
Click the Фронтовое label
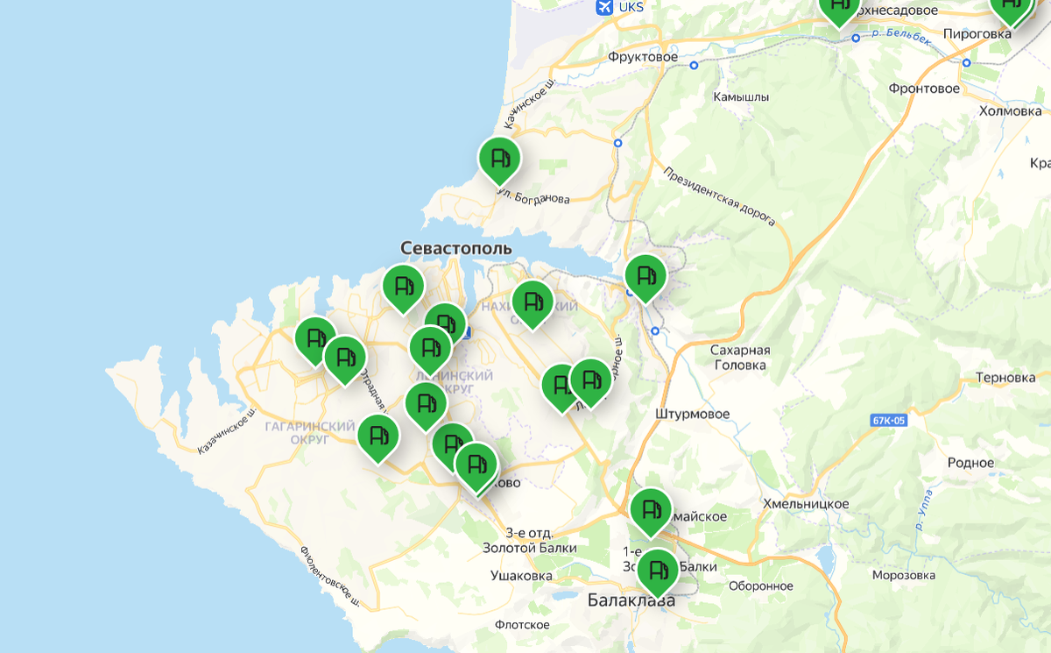pyautogui.click(x=924, y=89)
